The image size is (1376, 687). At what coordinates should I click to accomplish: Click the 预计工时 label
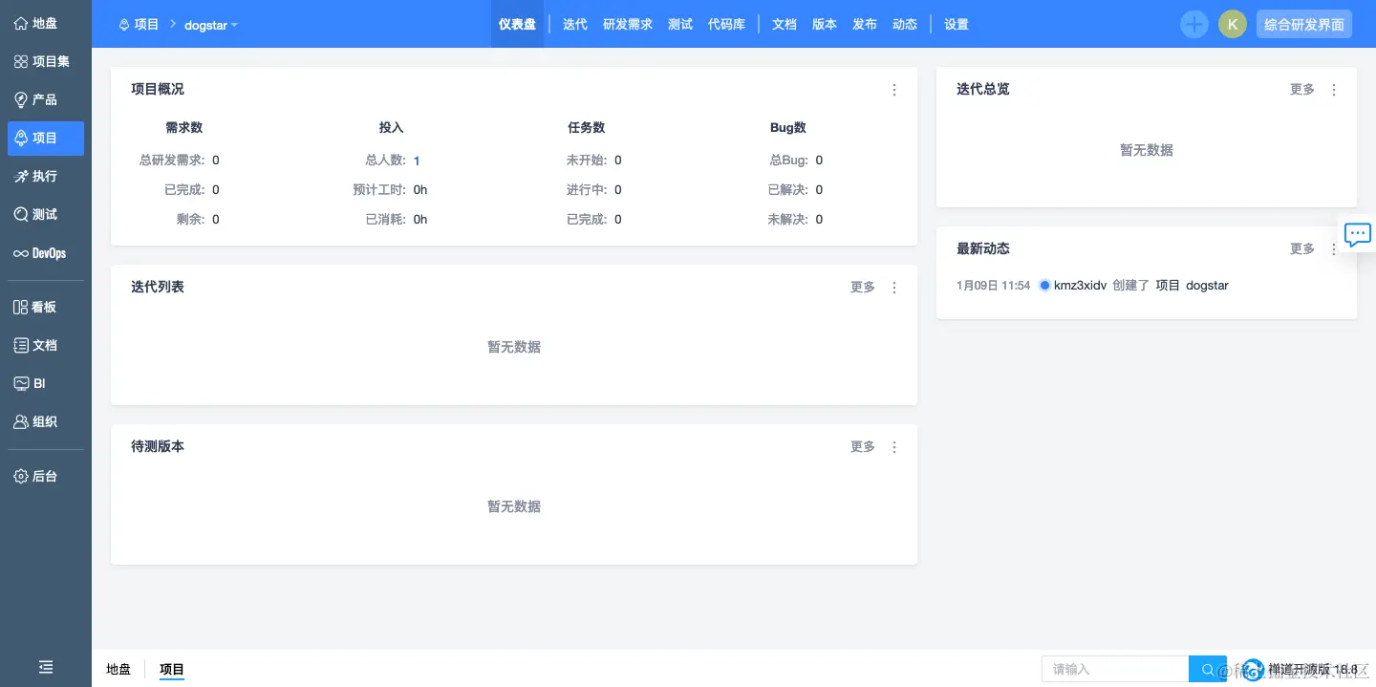click(379, 190)
